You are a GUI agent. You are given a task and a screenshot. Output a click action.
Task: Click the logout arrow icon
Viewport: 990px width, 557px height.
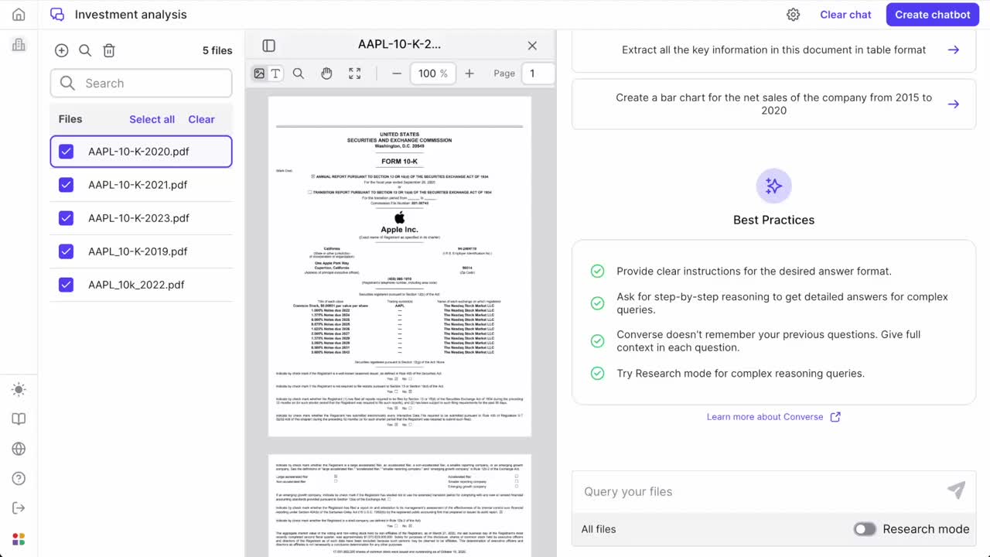(x=19, y=507)
